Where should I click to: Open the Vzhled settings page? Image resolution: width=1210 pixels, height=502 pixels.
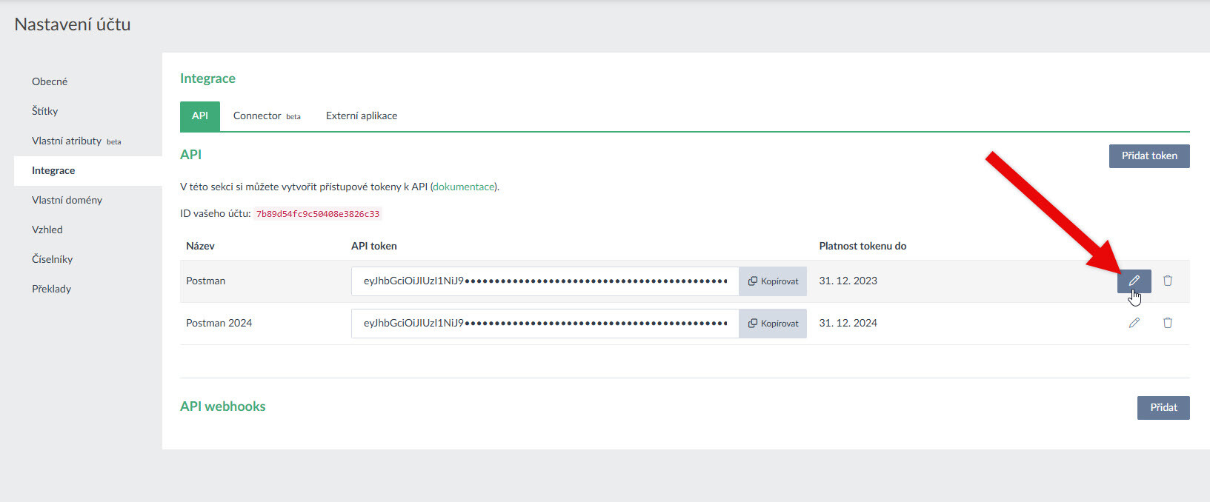point(47,230)
